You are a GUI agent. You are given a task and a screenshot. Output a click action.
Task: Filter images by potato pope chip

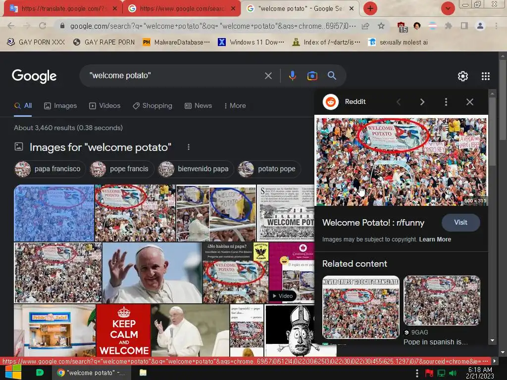click(269, 169)
